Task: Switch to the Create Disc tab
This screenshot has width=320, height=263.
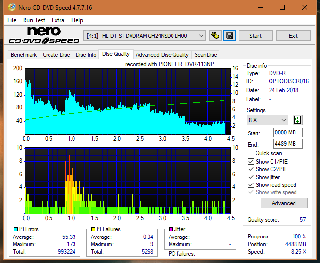Action: tap(56, 55)
